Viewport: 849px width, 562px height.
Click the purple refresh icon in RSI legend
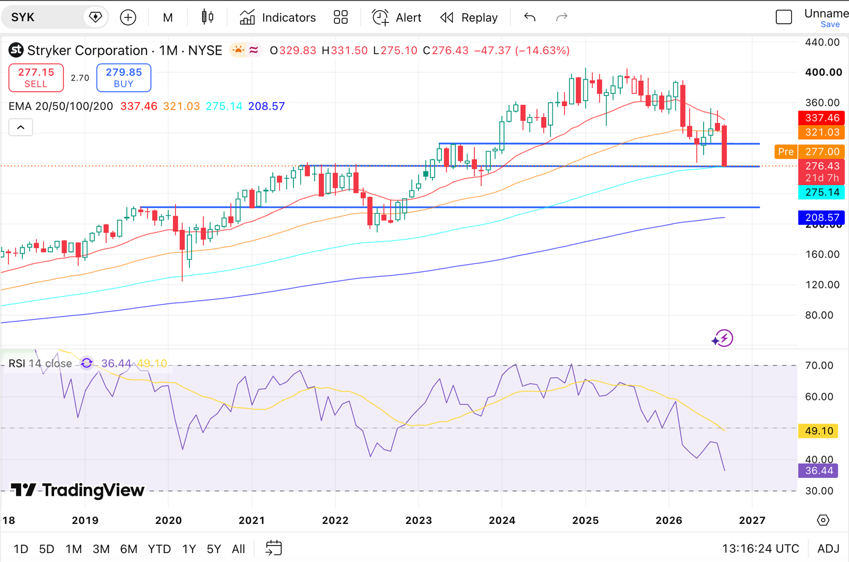(x=86, y=363)
